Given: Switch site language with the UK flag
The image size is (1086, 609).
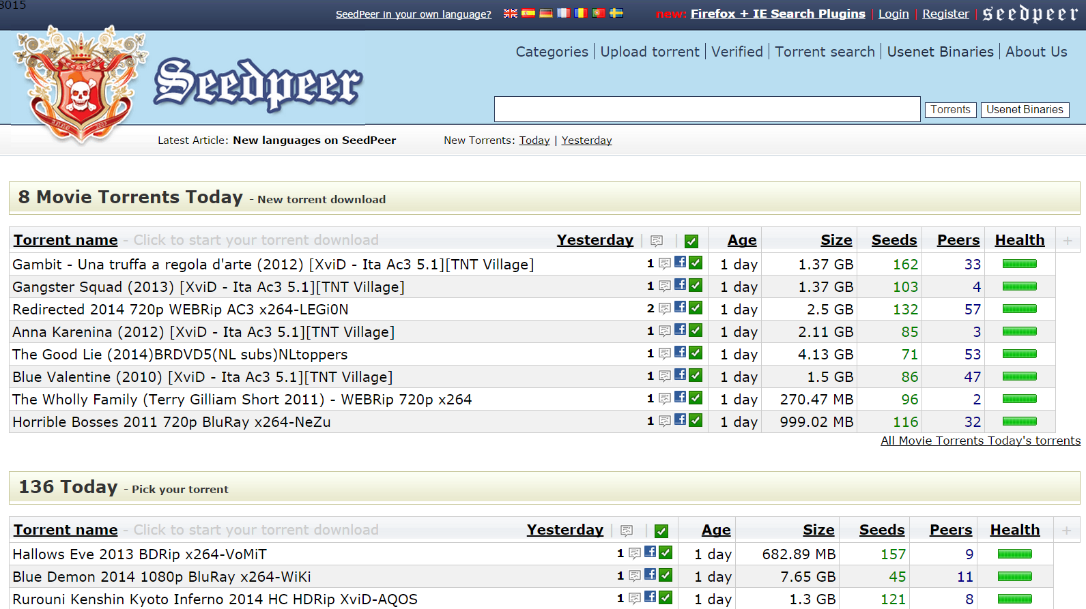Looking at the screenshot, I should pyautogui.click(x=510, y=13).
